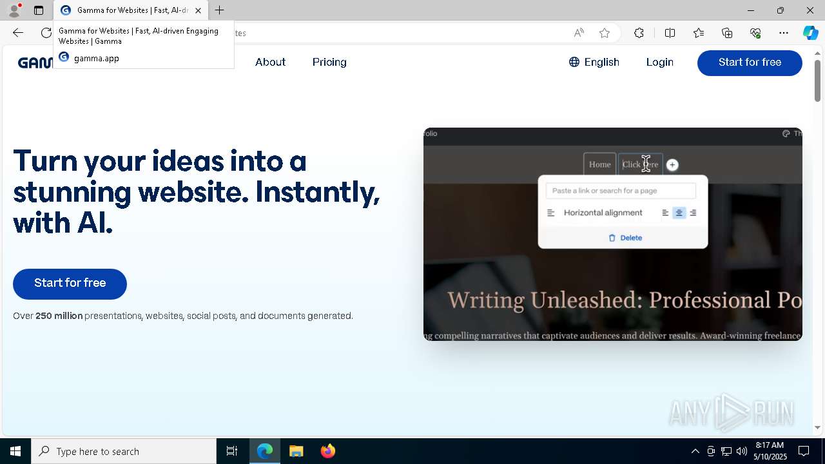Open the About page link
This screenshot has height=464, width=825.
coord(270,63)
